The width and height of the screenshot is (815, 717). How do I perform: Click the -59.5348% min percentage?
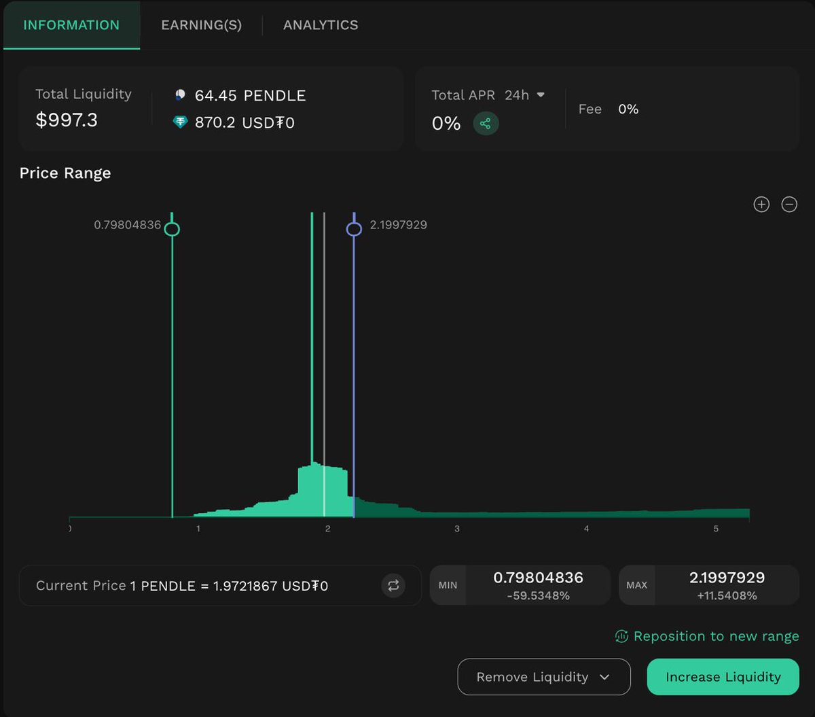pos(538,596)
